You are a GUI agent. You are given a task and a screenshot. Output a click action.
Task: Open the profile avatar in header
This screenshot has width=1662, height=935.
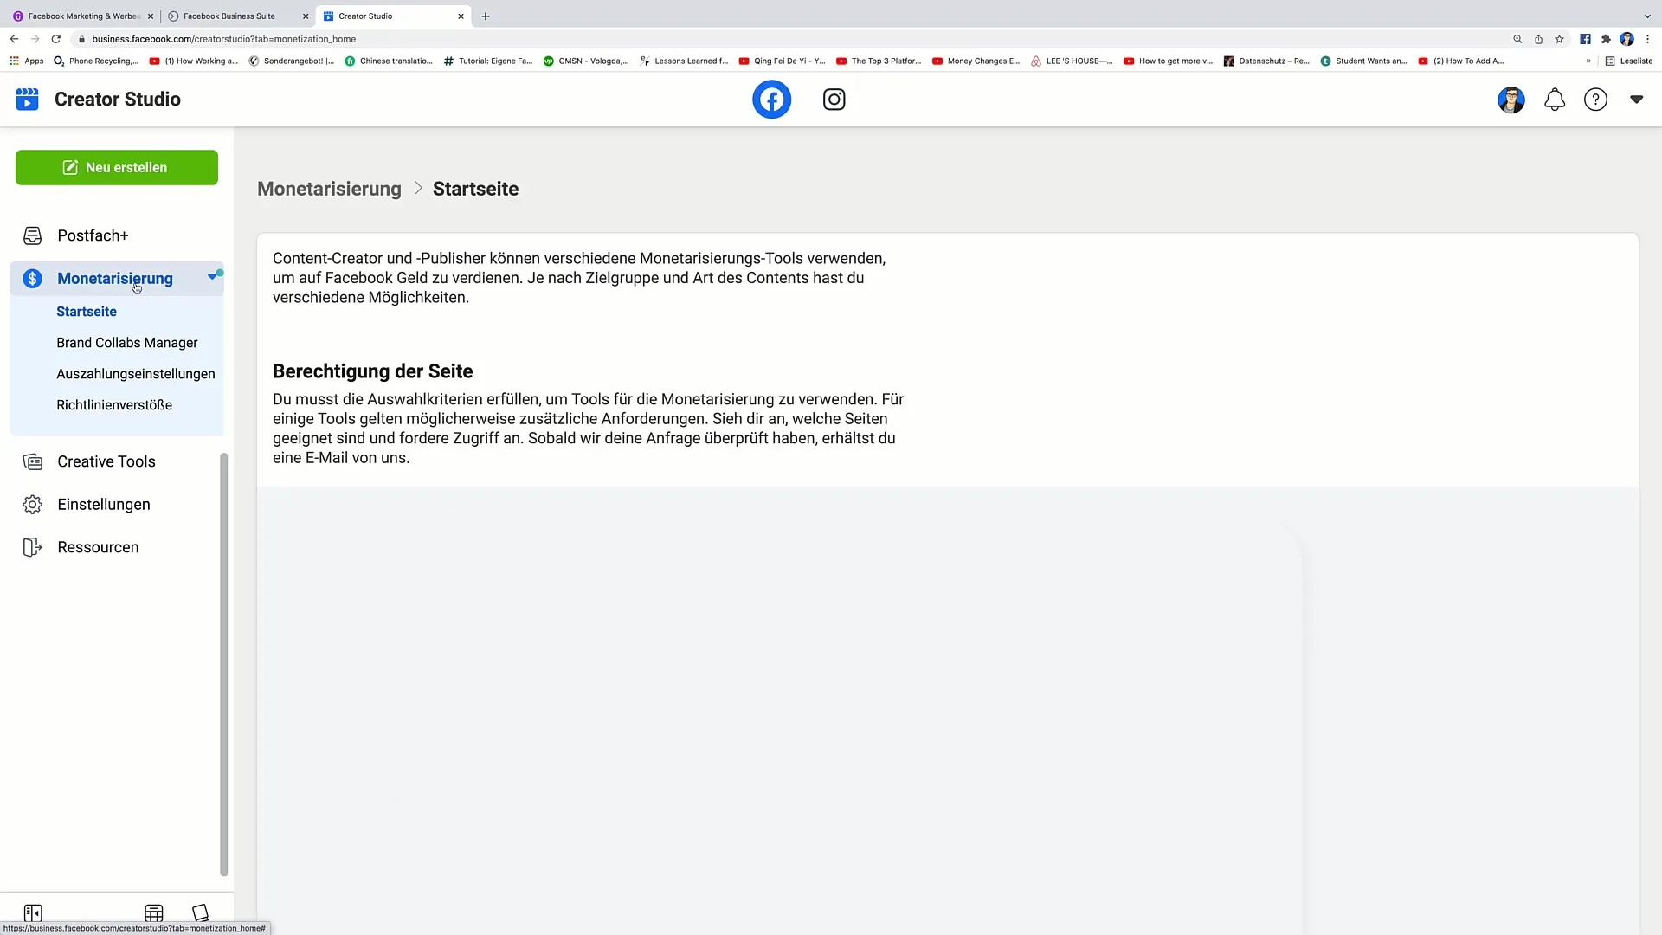[1511, 100]
